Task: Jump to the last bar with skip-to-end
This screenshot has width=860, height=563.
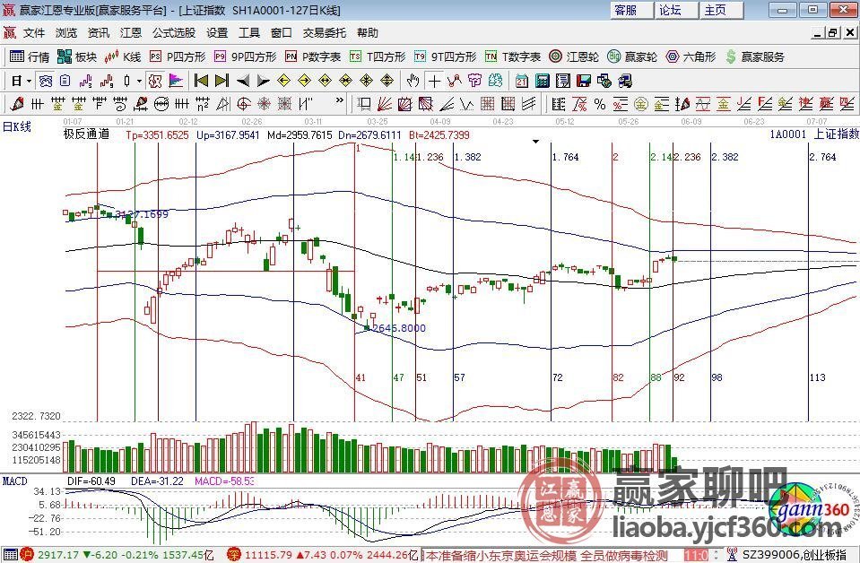Action: coord(222,82)
